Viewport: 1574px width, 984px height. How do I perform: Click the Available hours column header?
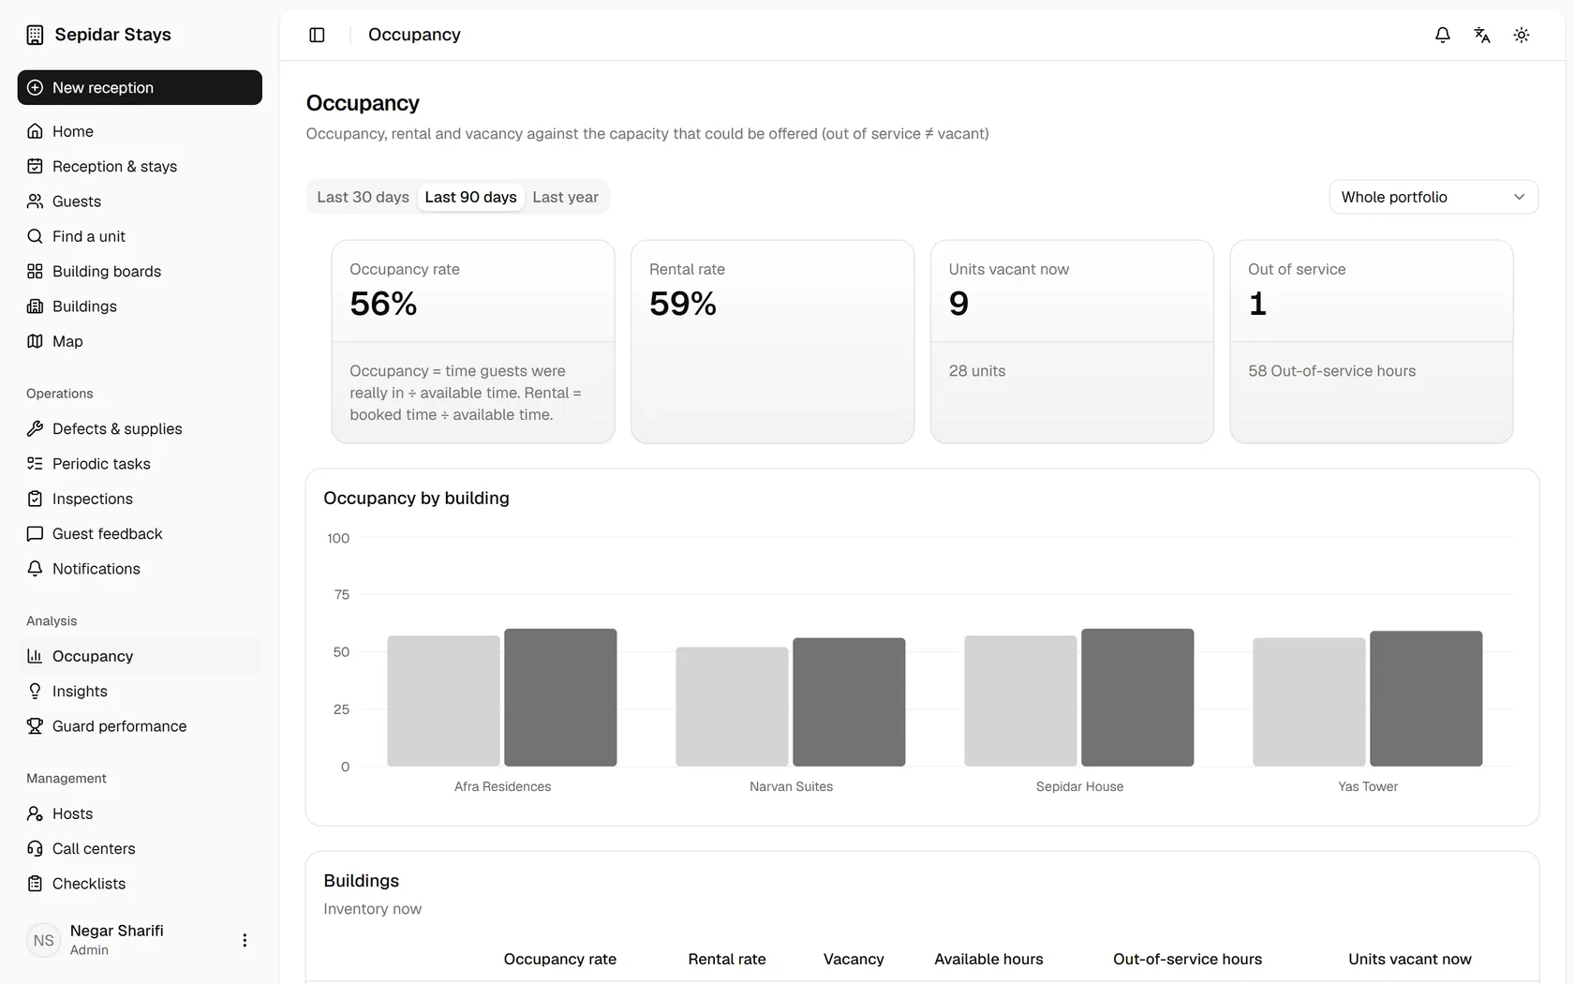988,959
